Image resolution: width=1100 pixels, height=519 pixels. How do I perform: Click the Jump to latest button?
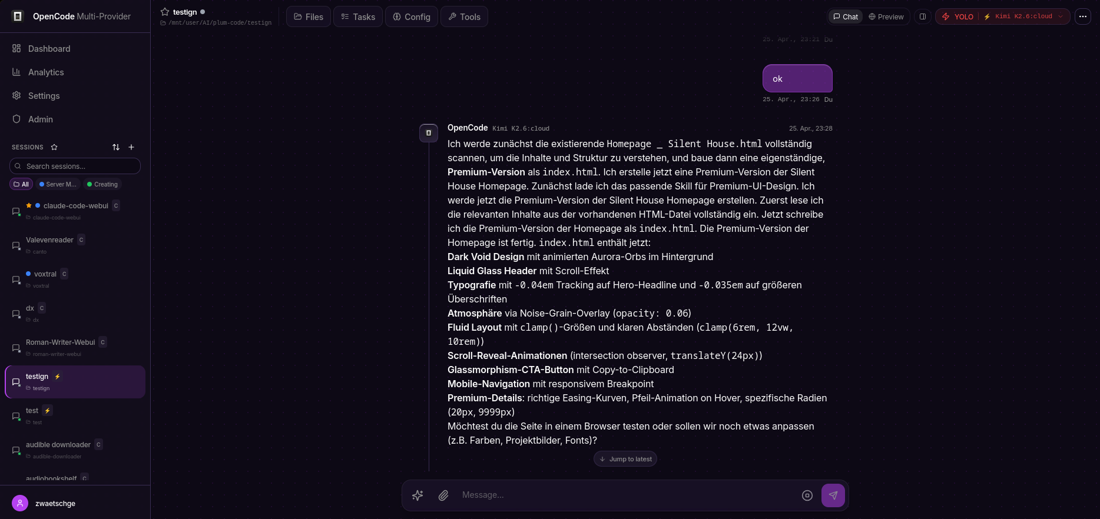click(x=625, y=459)
